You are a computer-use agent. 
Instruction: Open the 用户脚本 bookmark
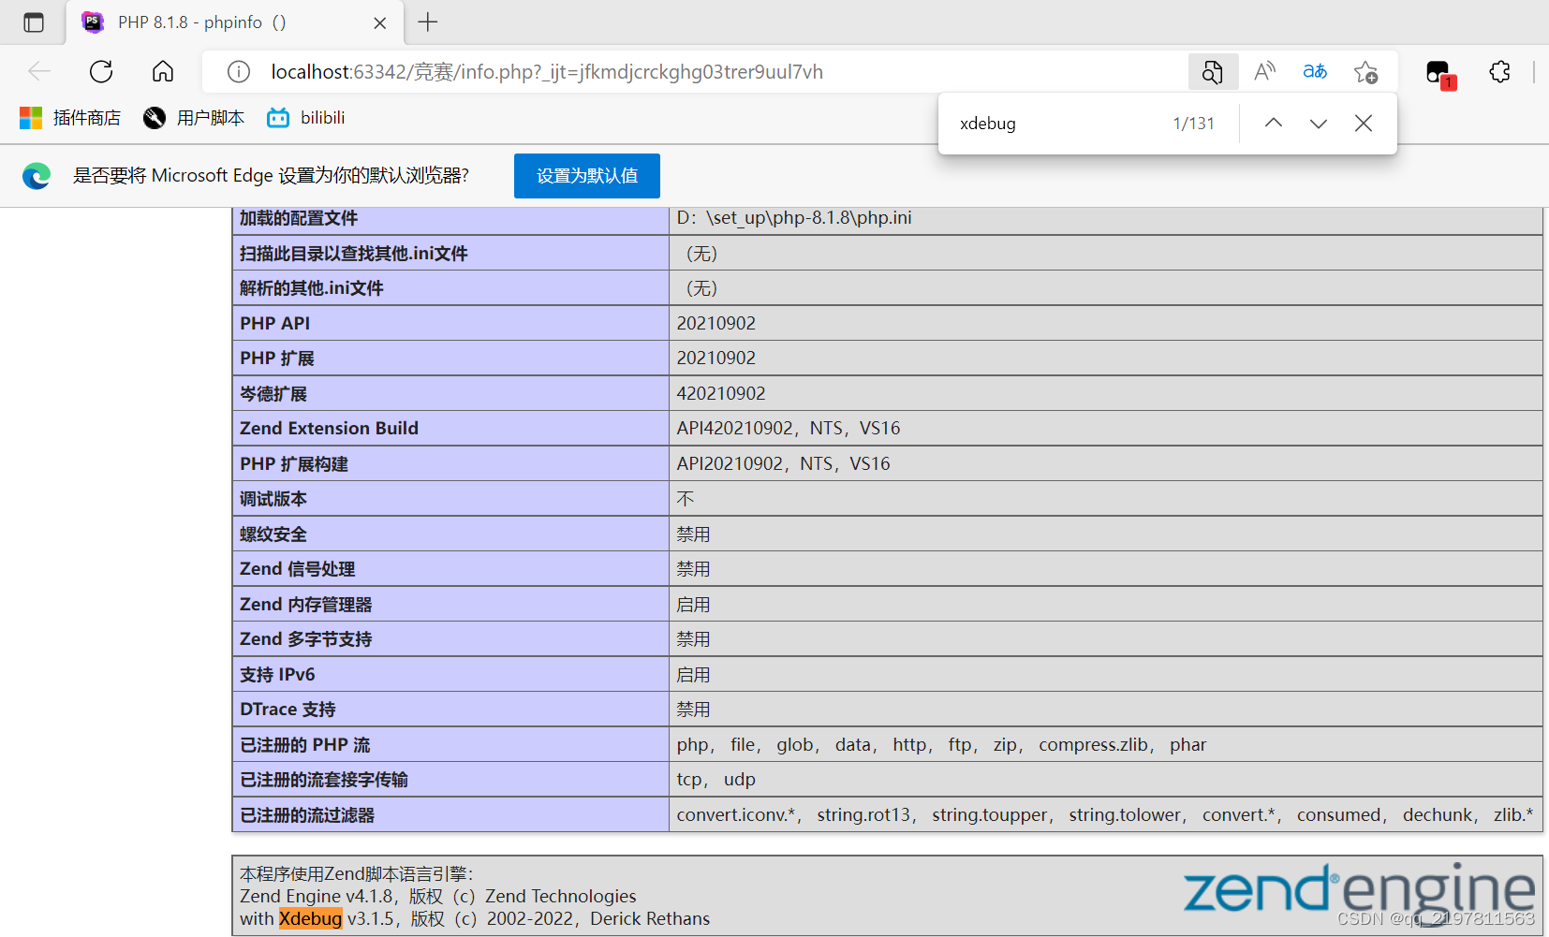coord(194,118)
